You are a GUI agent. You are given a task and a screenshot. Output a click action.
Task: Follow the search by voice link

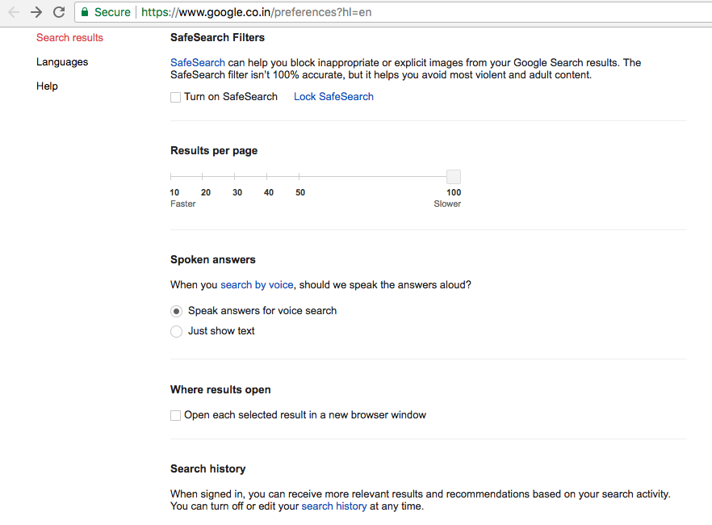(257, 285)
